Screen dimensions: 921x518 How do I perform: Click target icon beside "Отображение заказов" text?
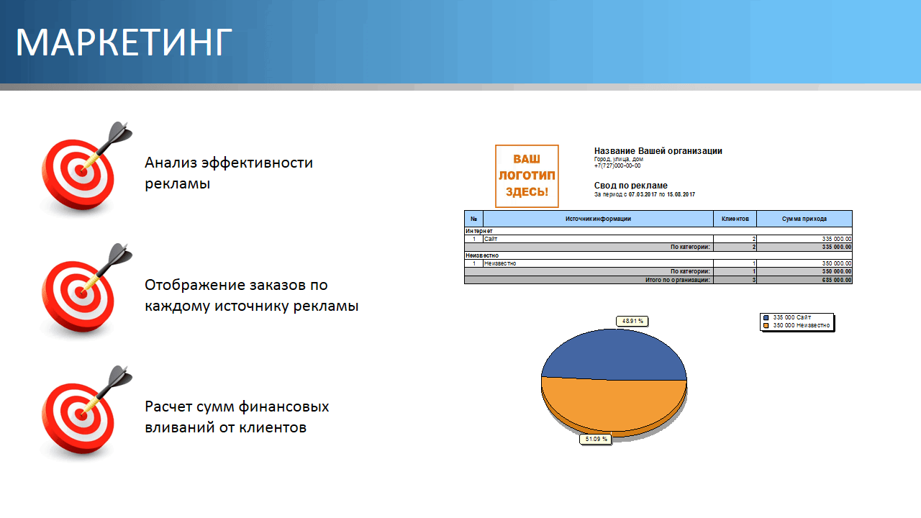[x=86, y=291]
